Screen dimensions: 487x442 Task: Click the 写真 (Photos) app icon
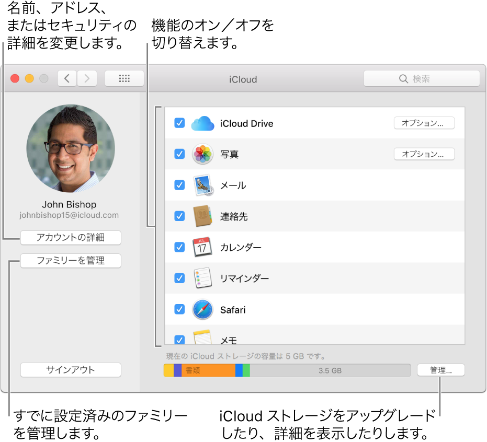[x=203, y=154]
